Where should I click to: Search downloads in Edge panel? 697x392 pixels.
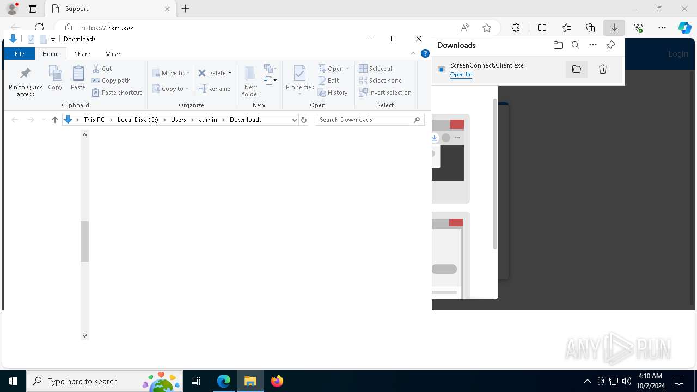[x=575, y=45]
